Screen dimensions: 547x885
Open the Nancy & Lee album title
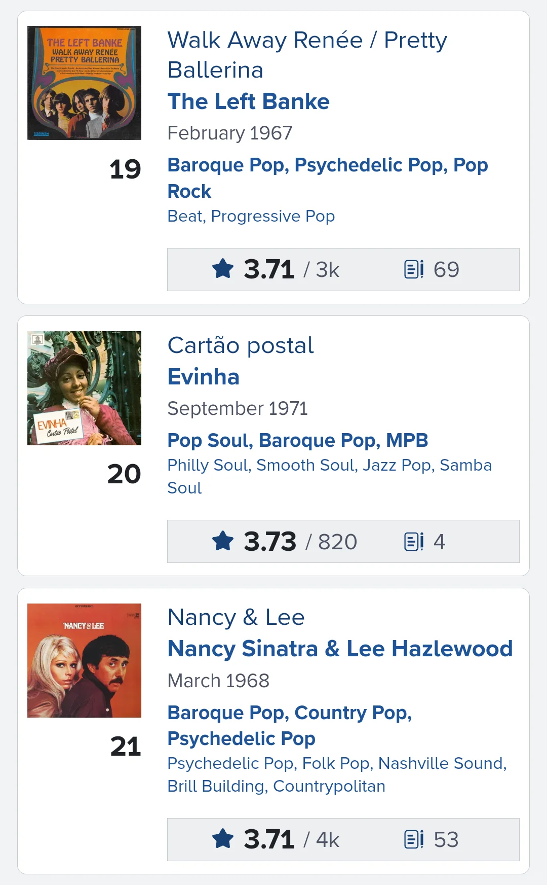236,617
